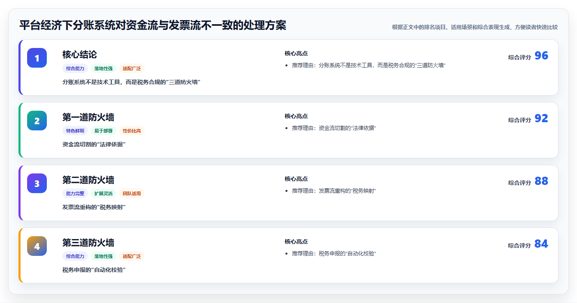Click the rank 2 number badge
Image resolution: width=577 pixels, height=303 pixels.
[x=37, y=121]
